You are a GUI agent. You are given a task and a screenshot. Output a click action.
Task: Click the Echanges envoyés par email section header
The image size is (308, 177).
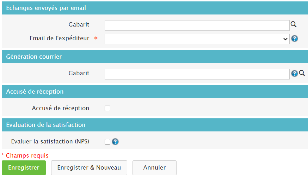155,8
